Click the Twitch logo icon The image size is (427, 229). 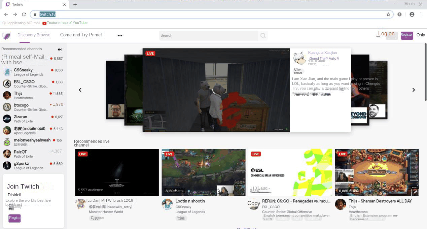point(6,35)
